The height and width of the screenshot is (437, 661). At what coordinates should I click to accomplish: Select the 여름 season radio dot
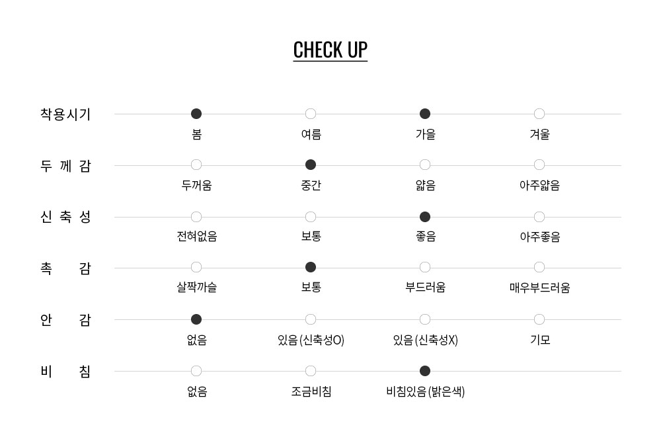[311, 114]
